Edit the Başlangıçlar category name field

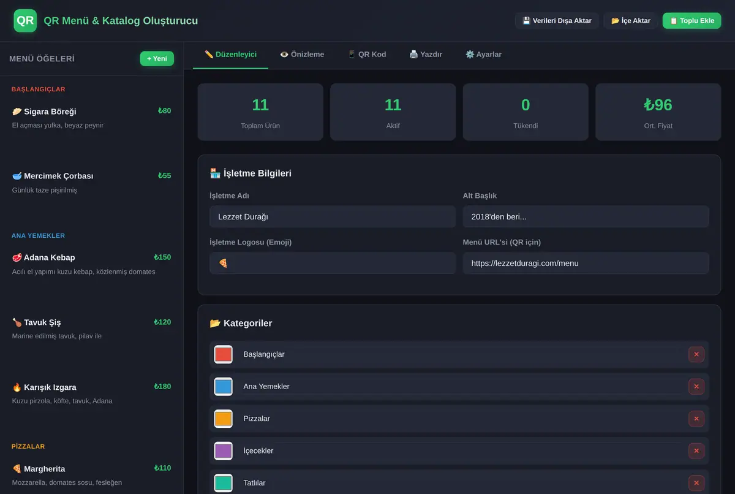tap(460, 354)
